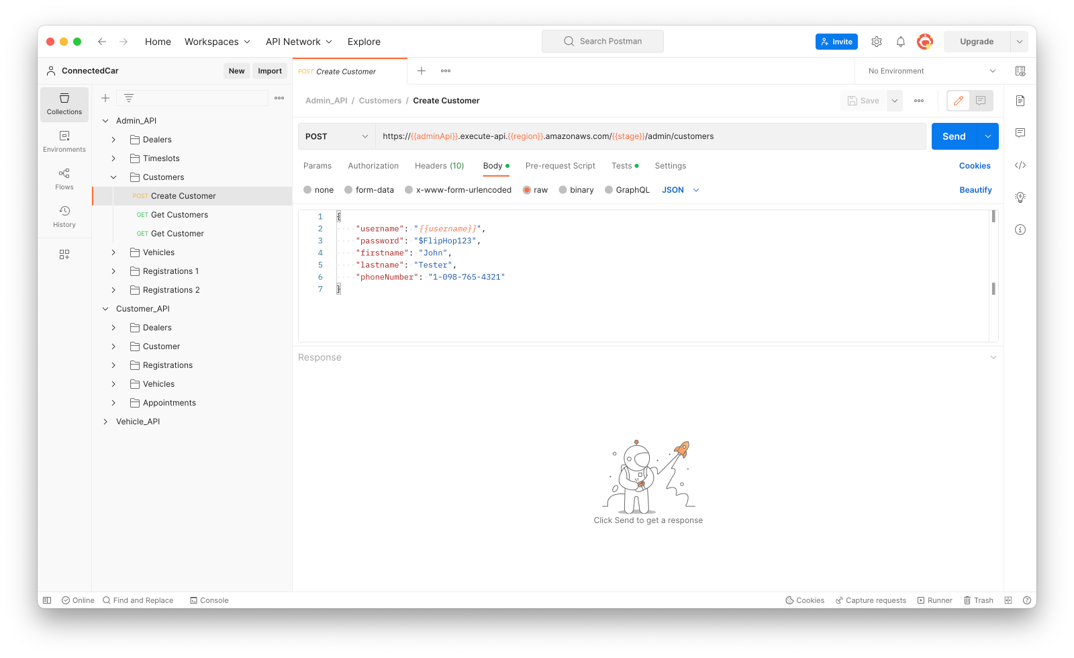This screenshot has height=658, width=1074.
Task: Open the documentation icon in right sidebar
Action: tap(1020, 101)
